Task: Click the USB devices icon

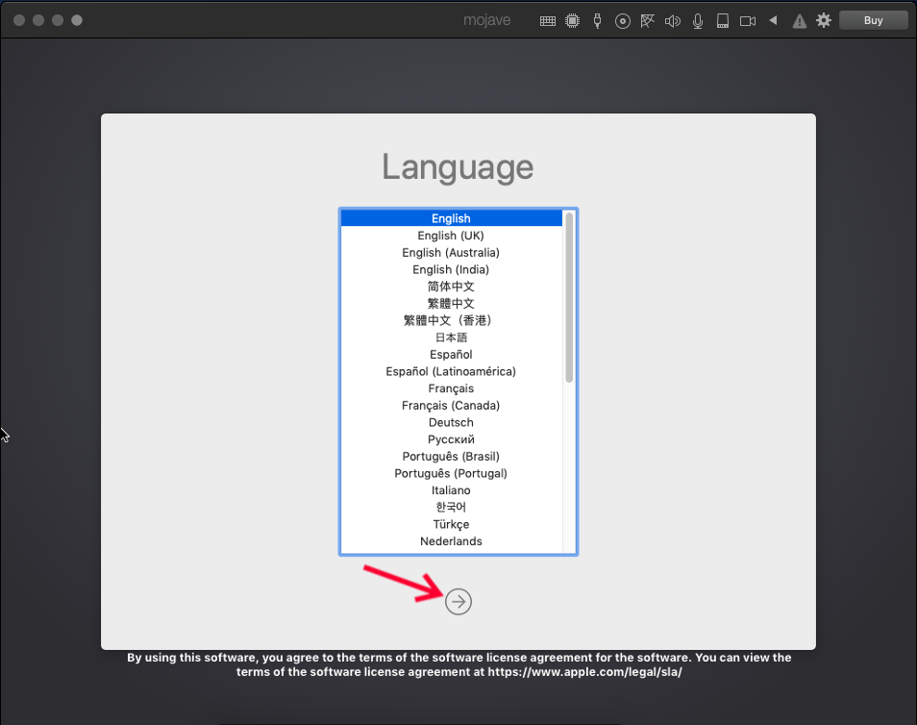Action: click(x=597, y=20)
